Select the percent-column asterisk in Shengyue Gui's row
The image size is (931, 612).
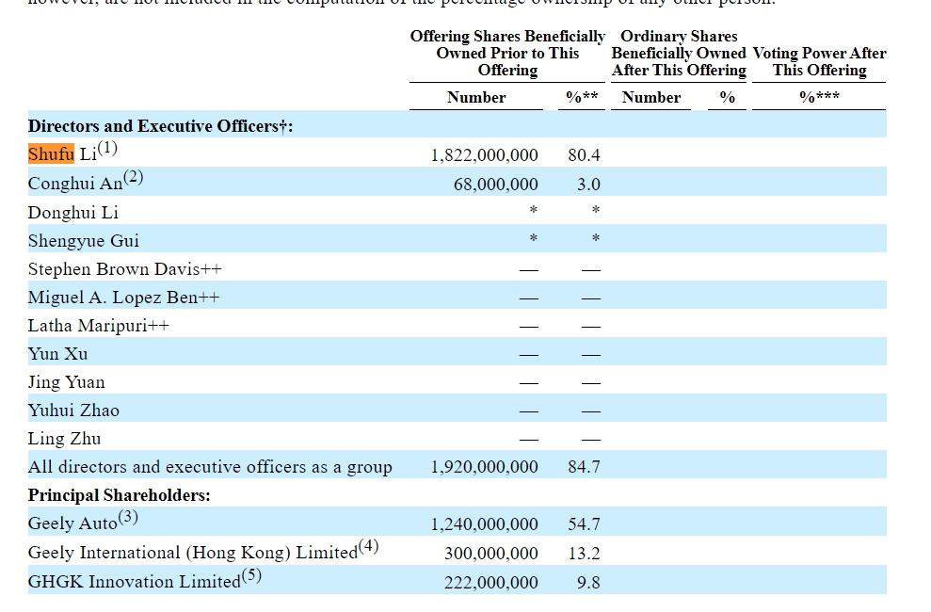coord(596,238)
